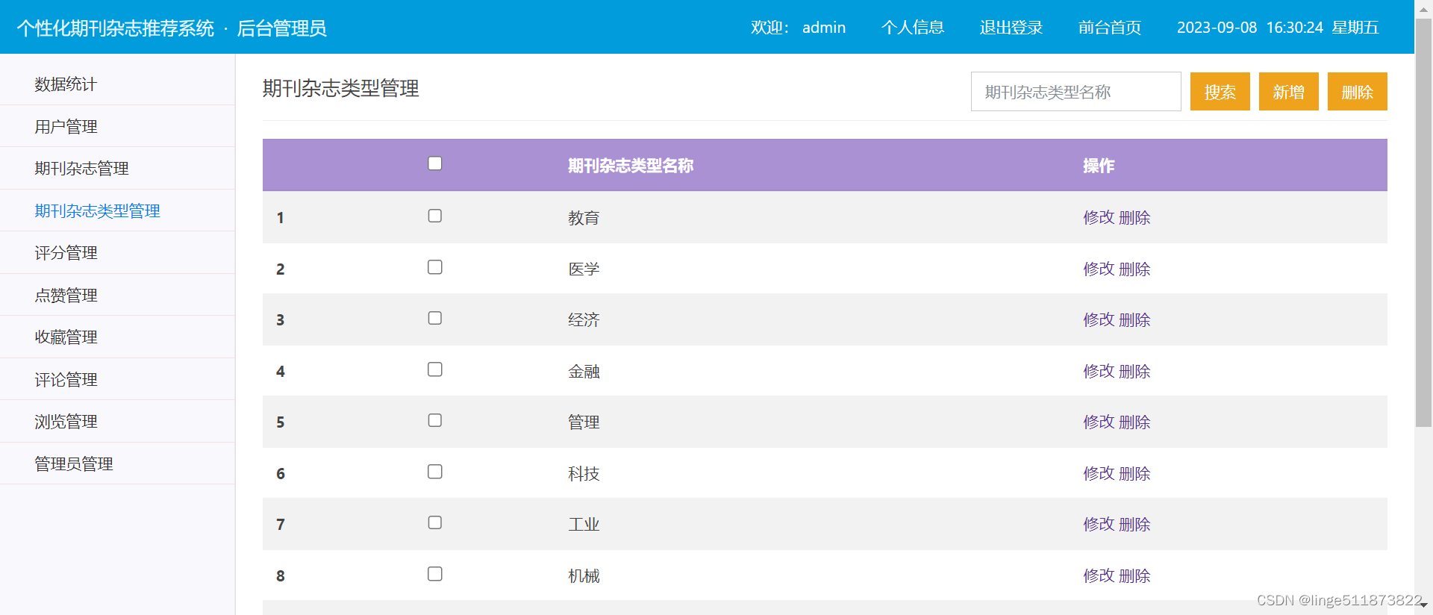The image size is (1433, 615).
Task: Click the page vertical scrollbar thumb
Action: point(1423,222)
